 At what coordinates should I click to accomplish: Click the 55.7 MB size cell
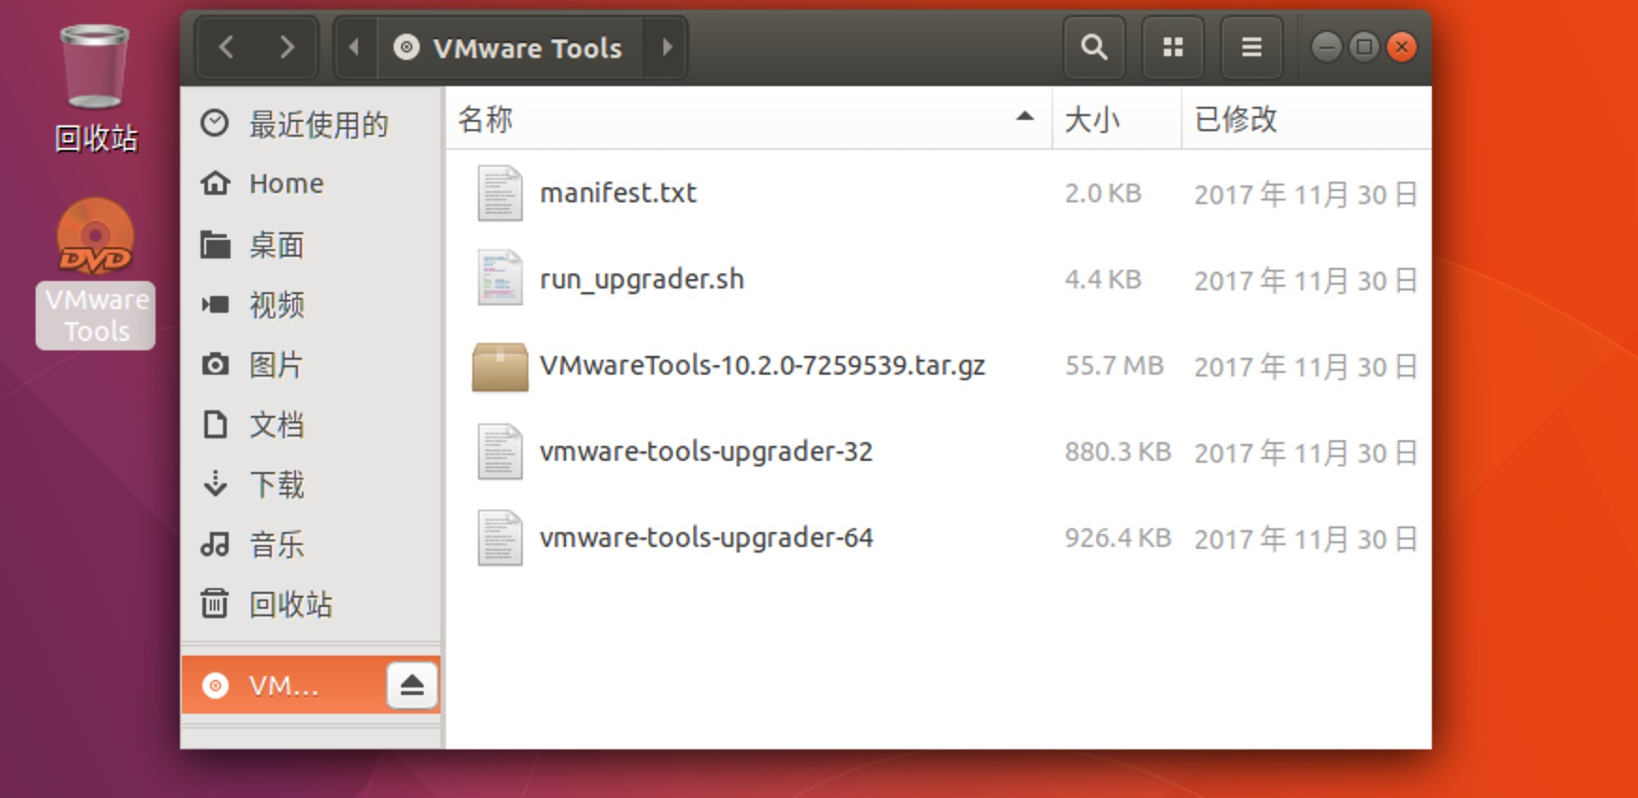click(x=1114, y=365)
